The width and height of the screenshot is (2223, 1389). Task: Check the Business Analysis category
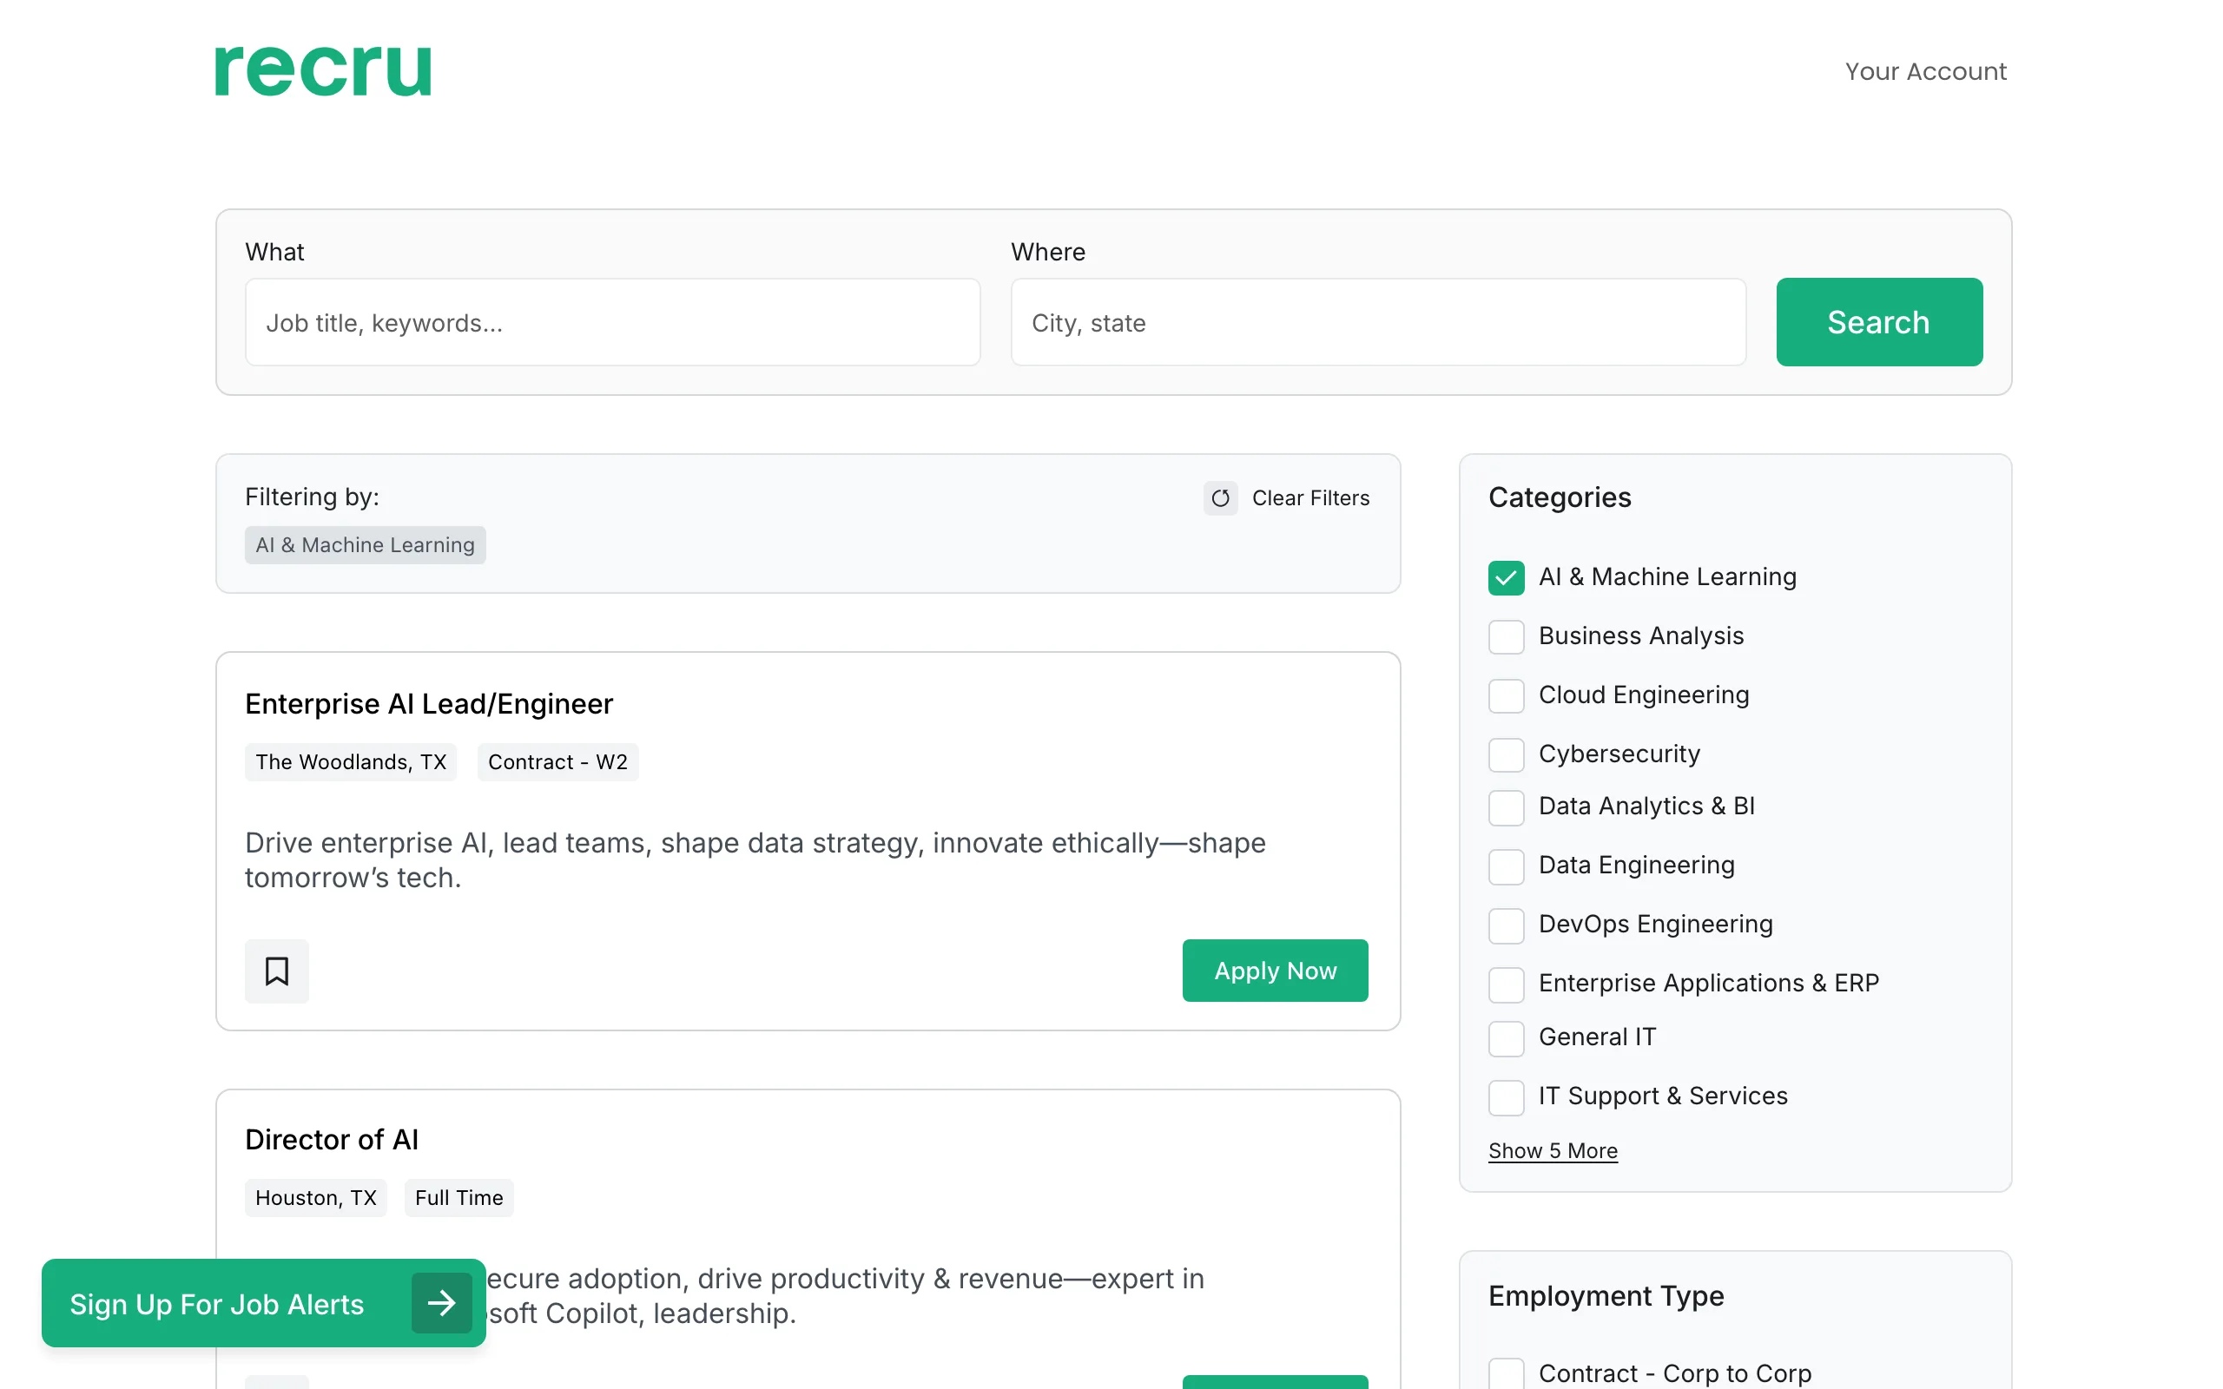pyautogui.click(x=1506, y=636)
